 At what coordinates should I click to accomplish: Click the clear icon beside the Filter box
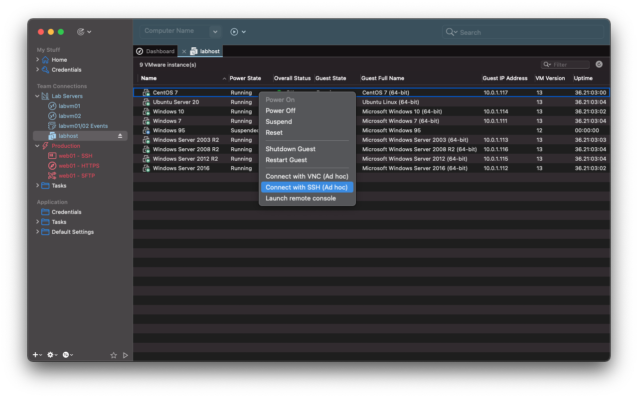pos(599,64)
